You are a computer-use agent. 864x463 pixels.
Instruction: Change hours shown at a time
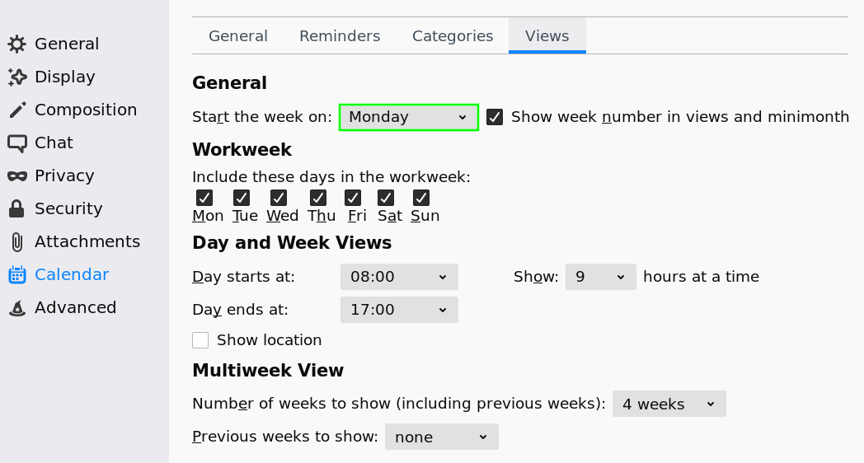click(x=601, y=277)
